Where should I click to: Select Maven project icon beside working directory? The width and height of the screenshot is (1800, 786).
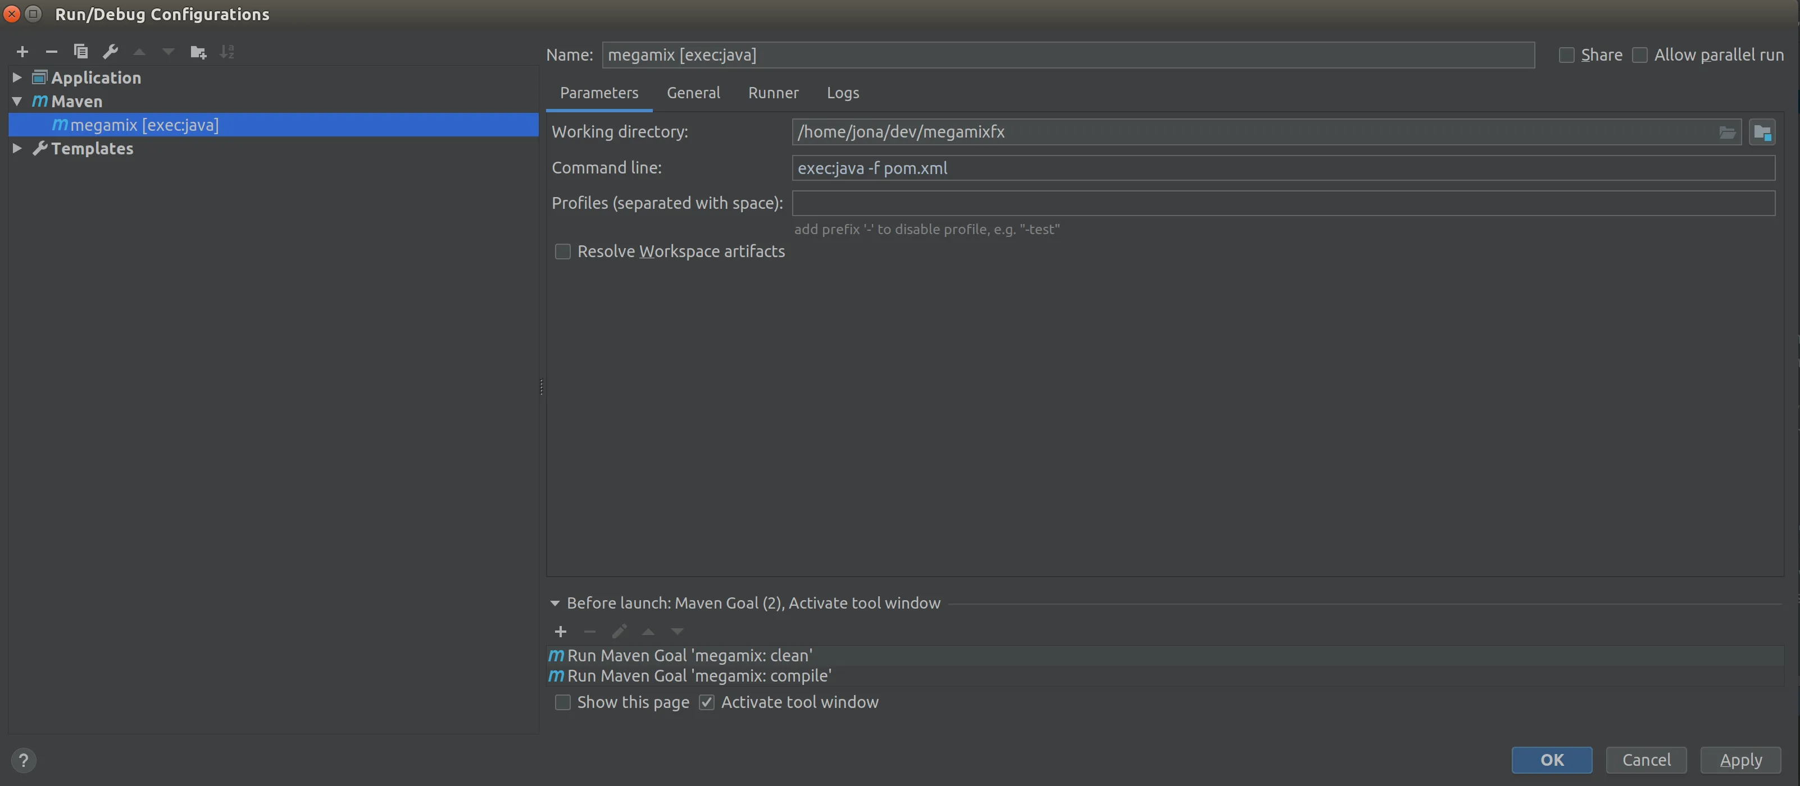[x=1762, y=132]
